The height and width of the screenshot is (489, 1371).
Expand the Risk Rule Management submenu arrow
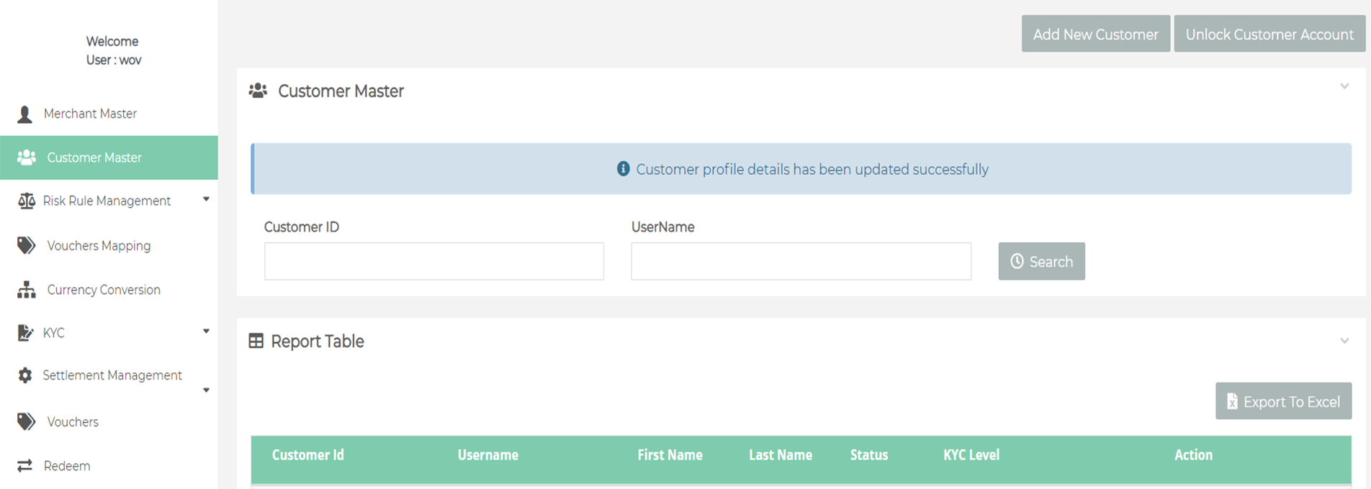click(x=206, y=199)
